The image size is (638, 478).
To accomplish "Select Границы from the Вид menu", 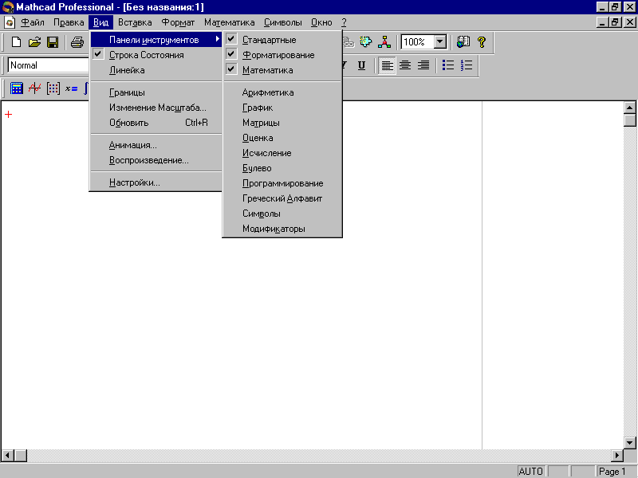I will 156,92.
